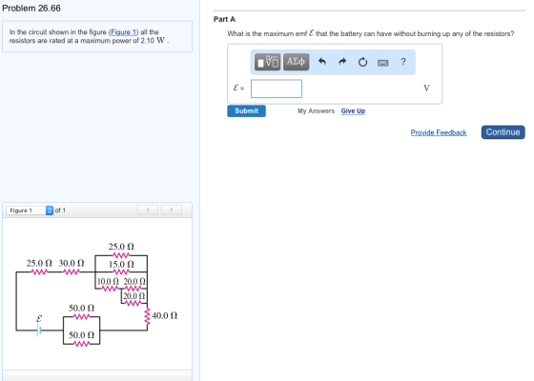Click the Give Up link
The height and width of the screenshot is (381, 534).
(353, 110)
